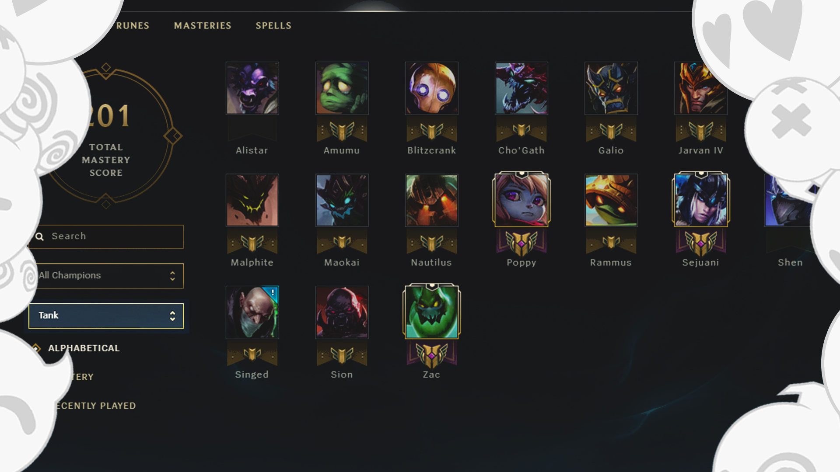The width and height of the screenshot is (840, 472).
Task: Select the Mastery sort option
Action: tap(82, 377)
